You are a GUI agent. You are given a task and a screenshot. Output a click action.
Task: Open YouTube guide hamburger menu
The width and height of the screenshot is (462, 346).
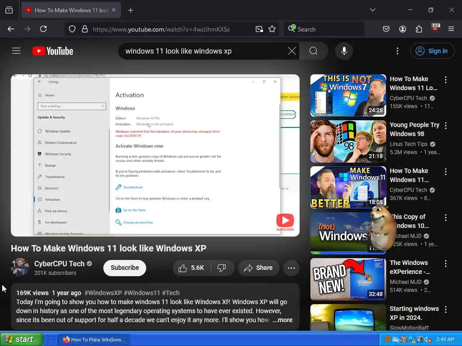(x=16, y=51)
